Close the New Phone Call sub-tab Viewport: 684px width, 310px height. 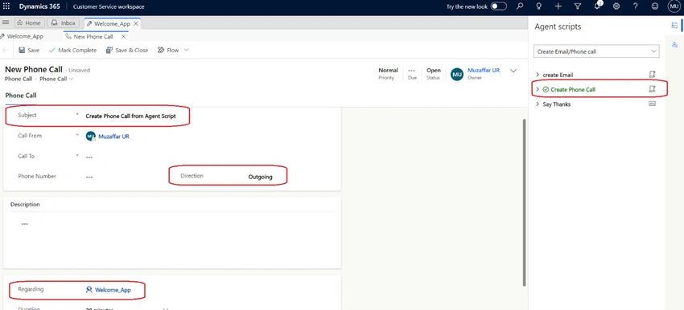123,37
